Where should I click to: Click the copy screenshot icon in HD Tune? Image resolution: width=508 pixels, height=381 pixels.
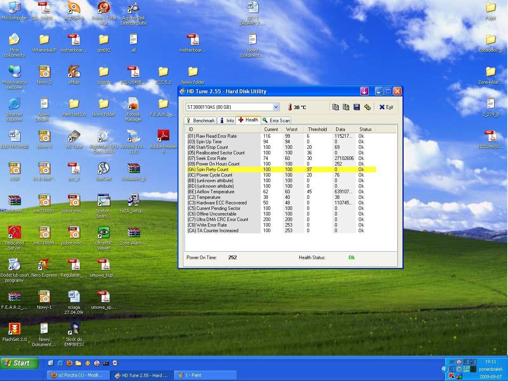tap(346, 107)
